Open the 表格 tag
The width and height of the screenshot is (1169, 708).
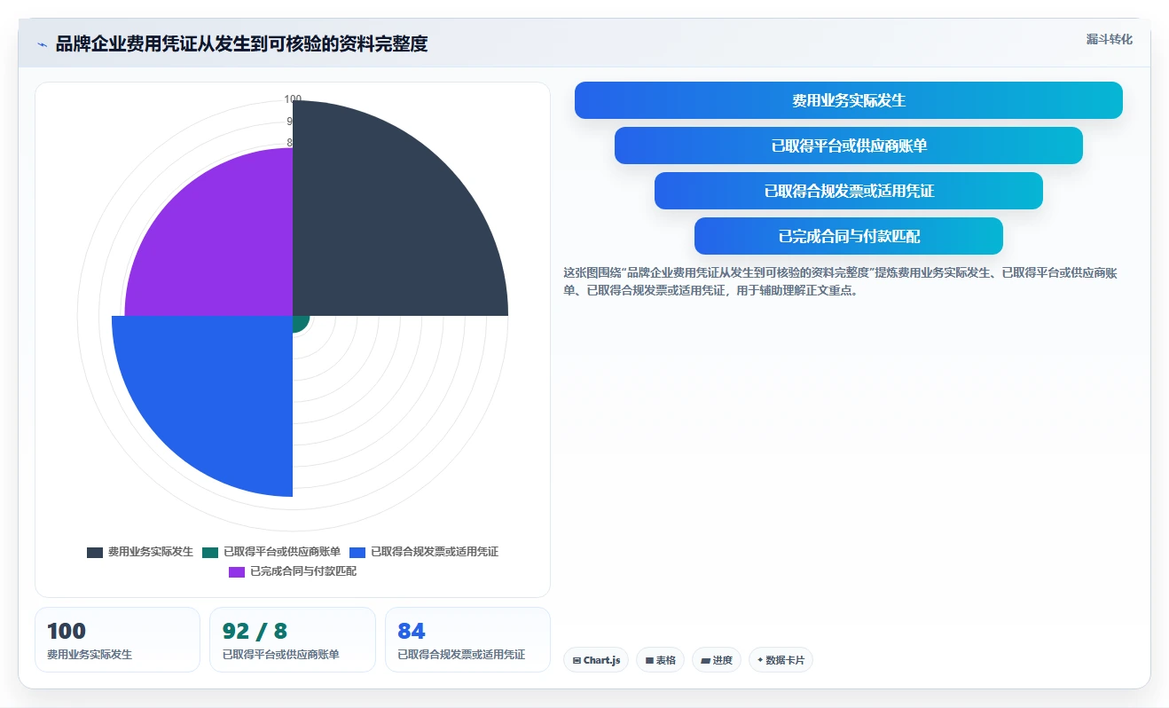click(660, 660)
